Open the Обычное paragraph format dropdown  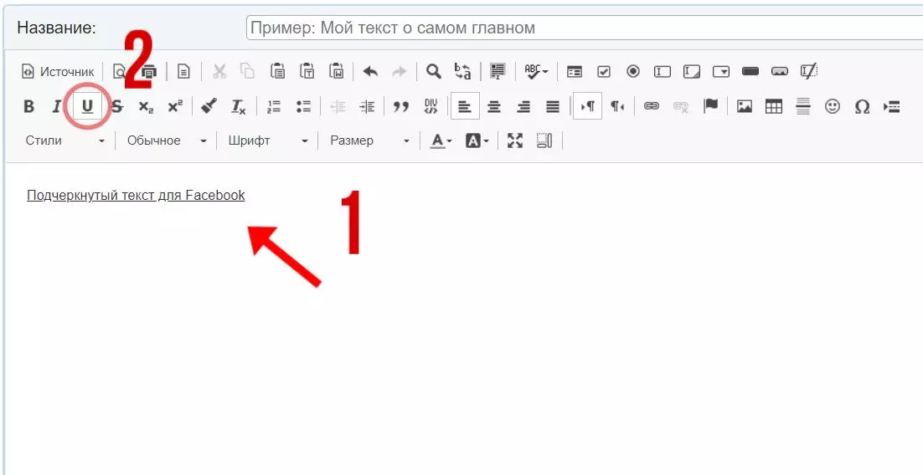coord(167,141)
